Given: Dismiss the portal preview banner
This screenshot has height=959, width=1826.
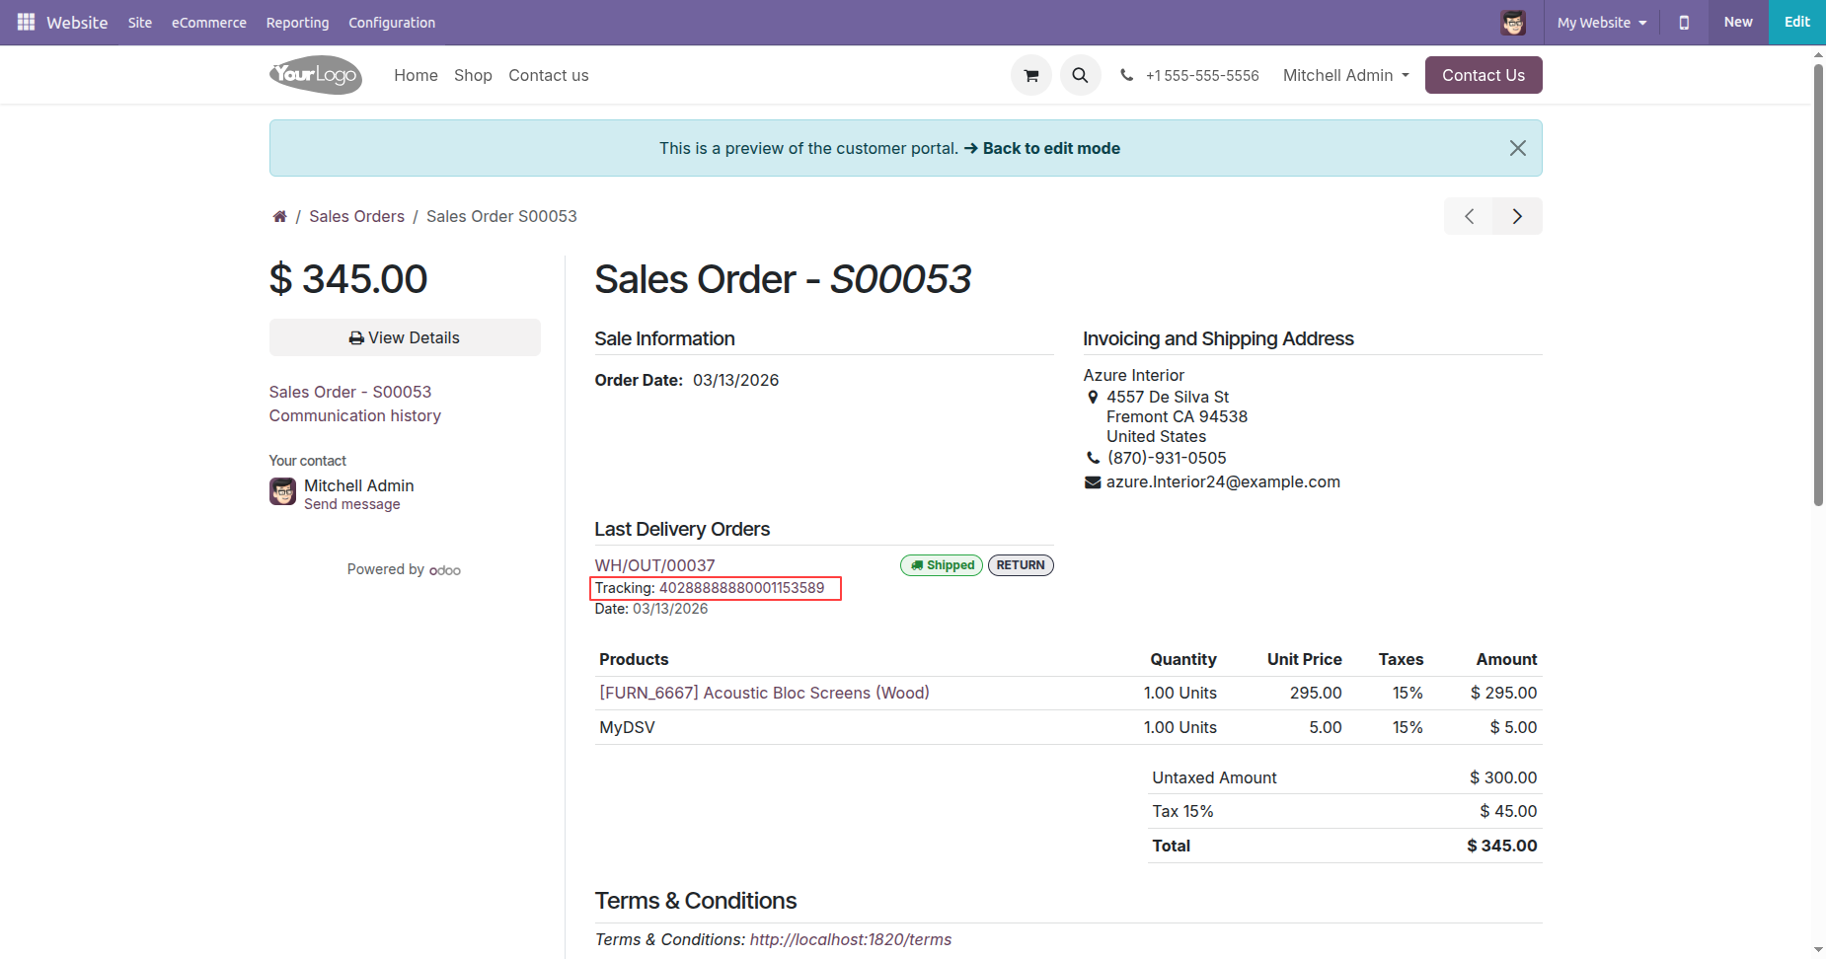Looking at the screenshot, I should point(1517,148).
